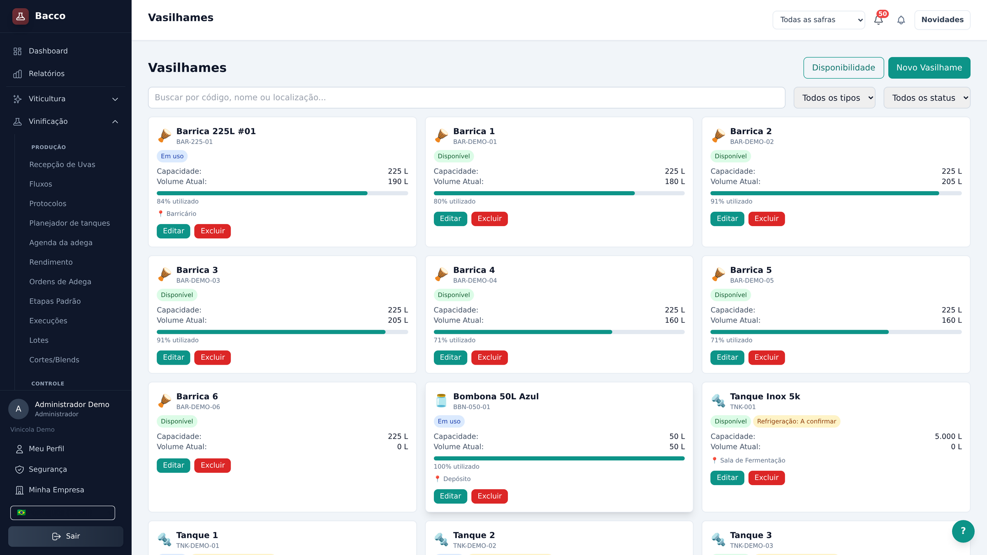Viewport: 987px width, 555px height.
Task: Click the Meu Perfil user icon
Action: (x=19, y=449)
